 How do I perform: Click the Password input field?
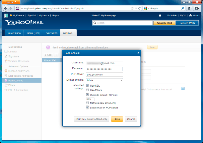[104, 69]
